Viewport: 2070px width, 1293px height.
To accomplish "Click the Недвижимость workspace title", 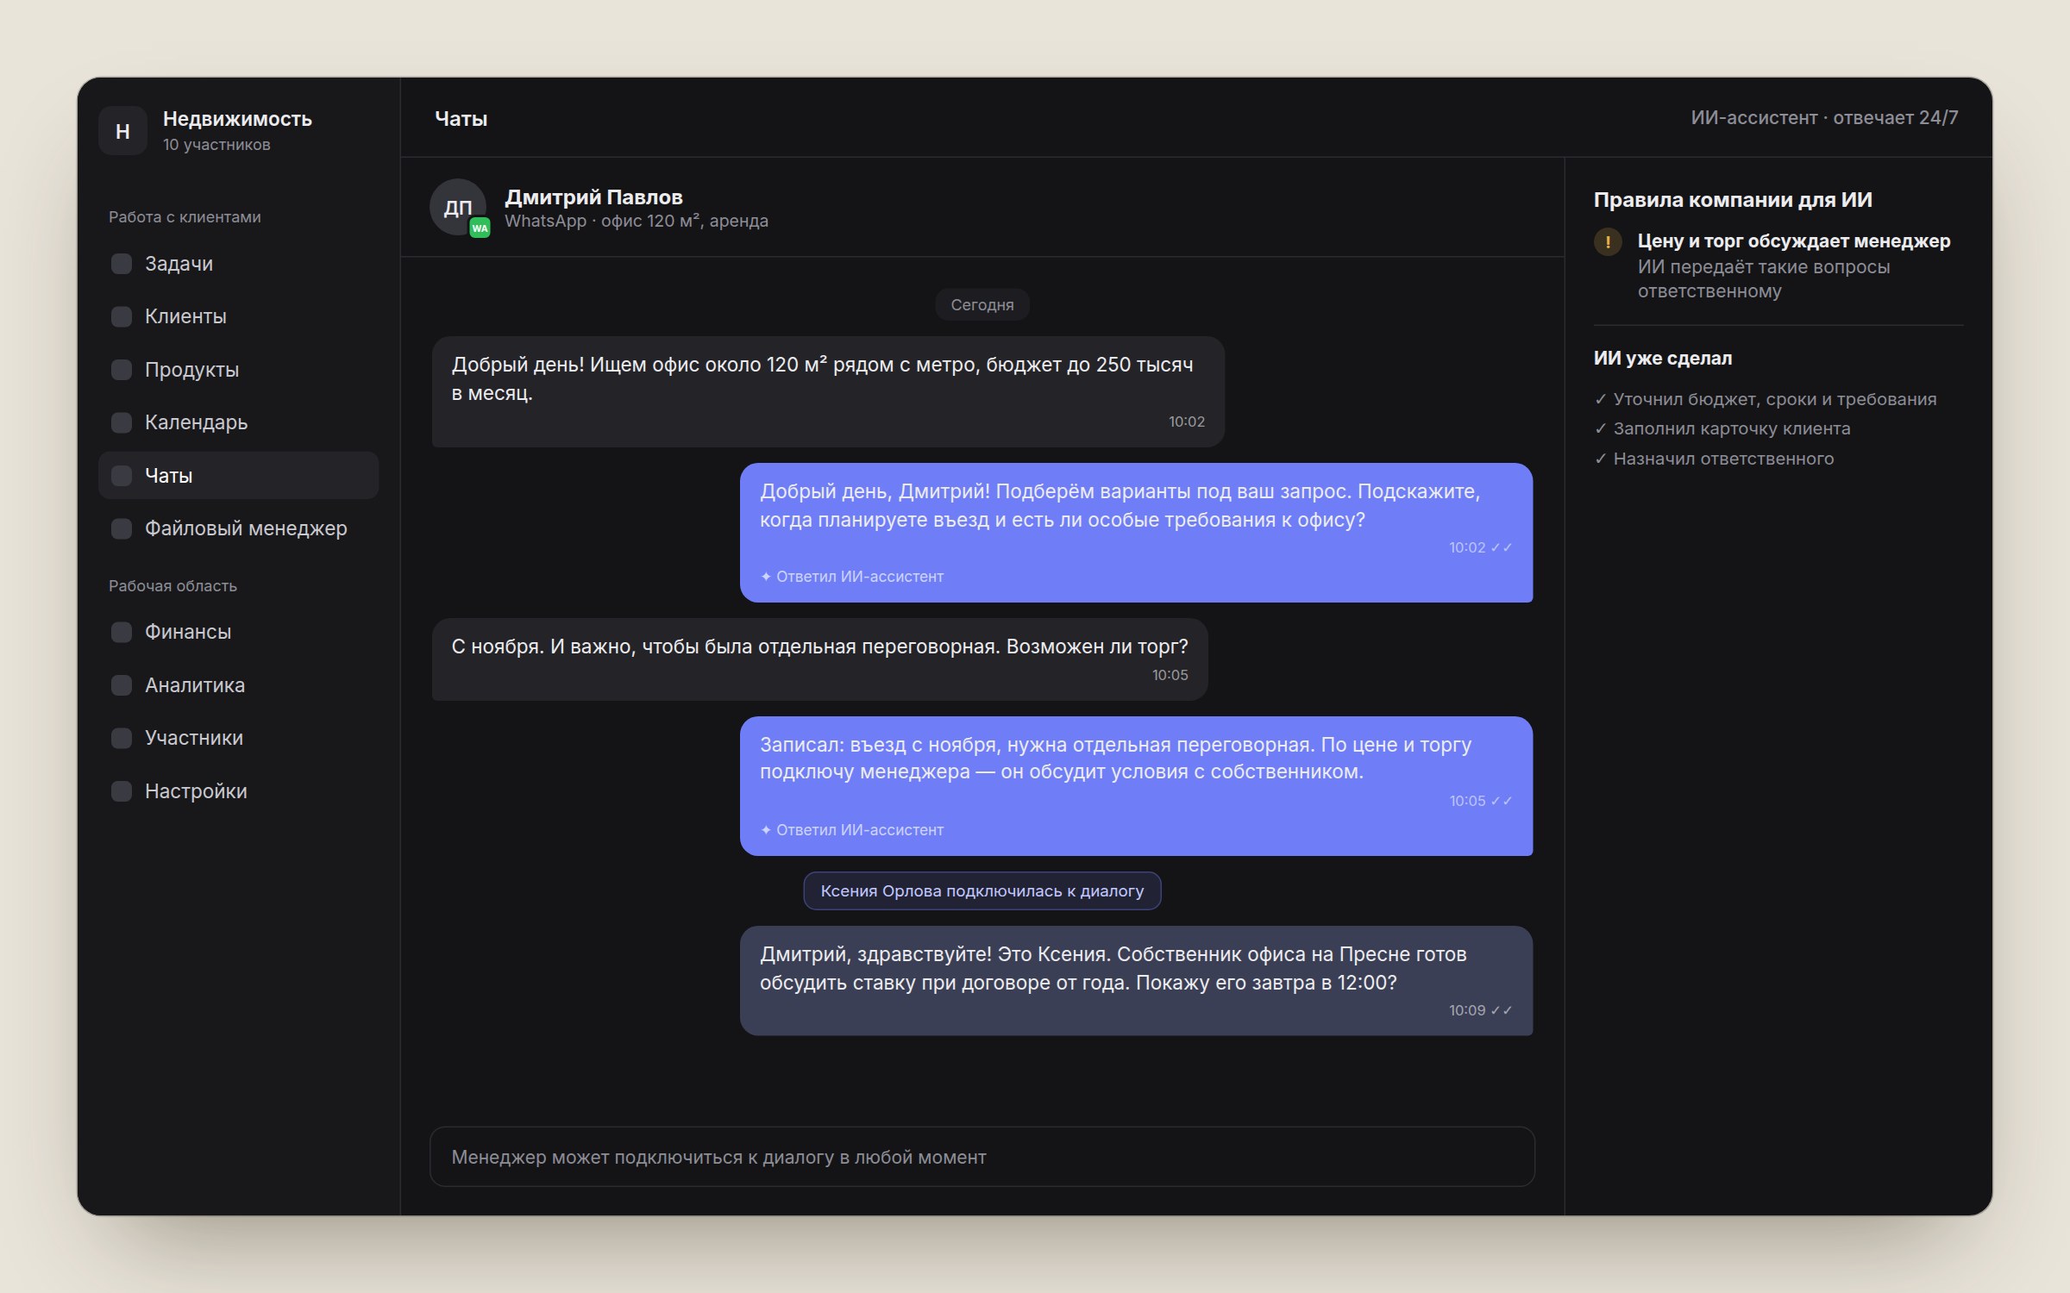I will click(x=237, y=119).
